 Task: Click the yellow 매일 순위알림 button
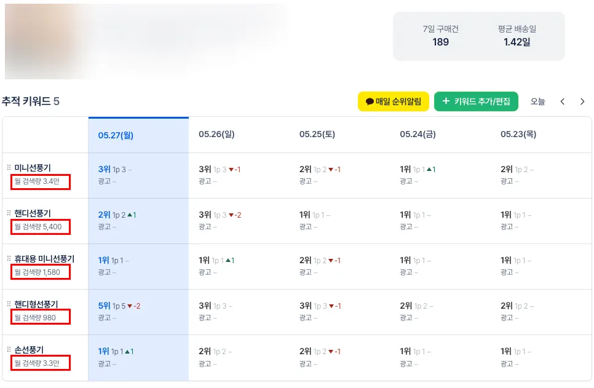pos(393,101)
